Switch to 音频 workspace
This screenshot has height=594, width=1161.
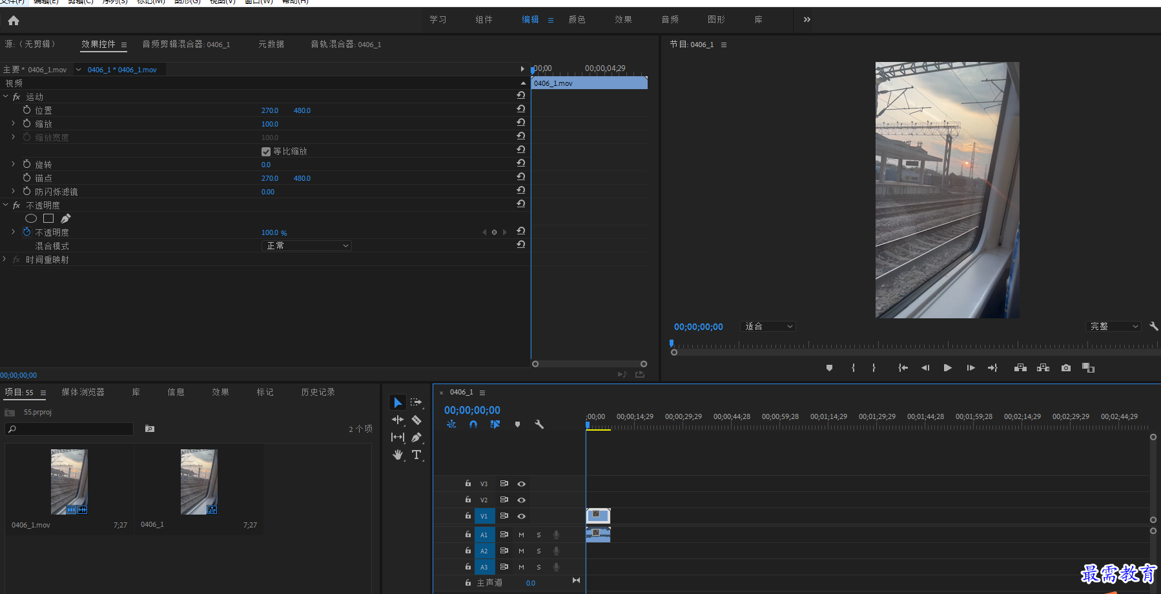[x=670, y=19]
